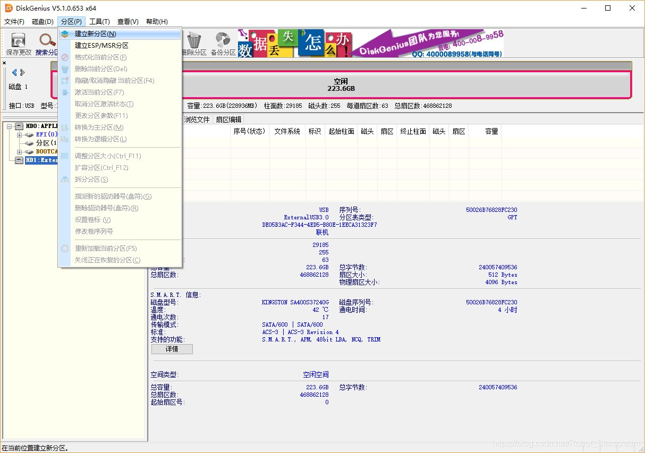This screenshot has height=453, width=645.
Task: Select the 空闲 223.6GB free space bar
Action: [341, 84]
